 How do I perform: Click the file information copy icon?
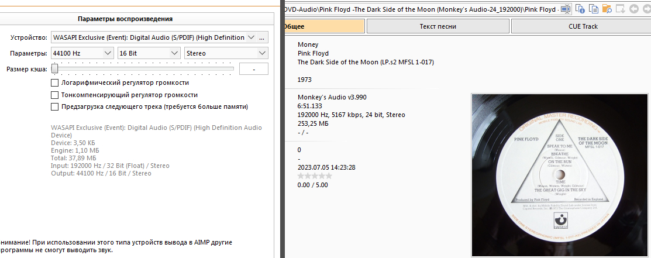click(x=580, y=9)
